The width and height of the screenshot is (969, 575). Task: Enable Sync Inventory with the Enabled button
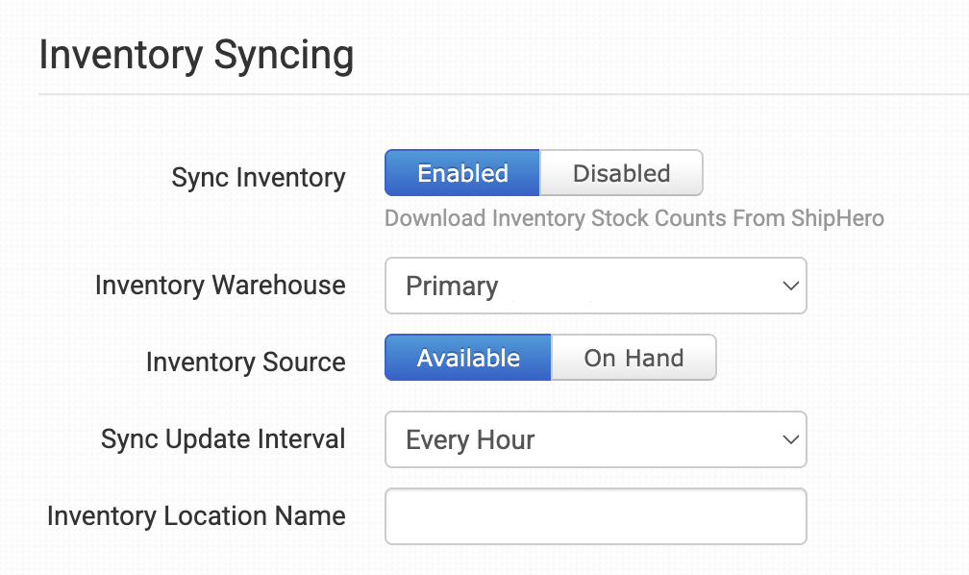pyautogui.click(x=462, y=173)
